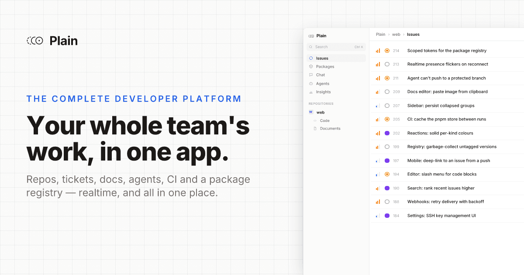Screen dimensions: 524x275
Task: Open issue "Webhooks: retry delivery with backoff"
Action: (447, 202)
